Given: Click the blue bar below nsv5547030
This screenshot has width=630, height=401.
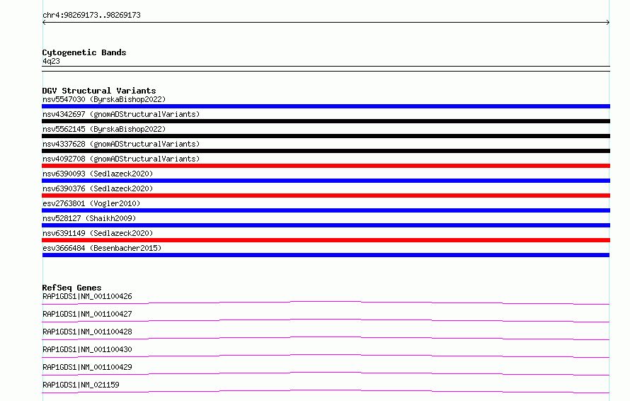Looking at the screenshot, I should click(x=326, y=106).
